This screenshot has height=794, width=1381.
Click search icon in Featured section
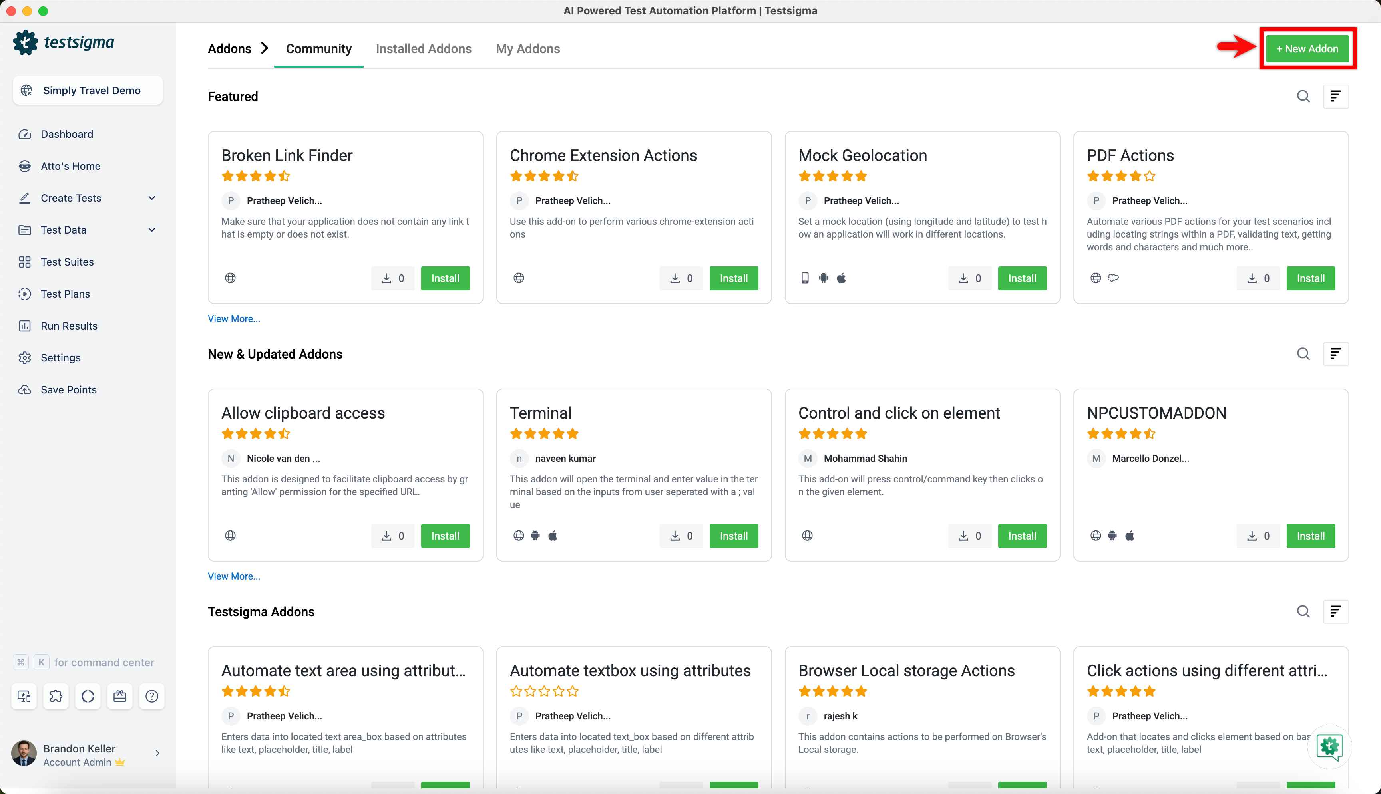1303,97
